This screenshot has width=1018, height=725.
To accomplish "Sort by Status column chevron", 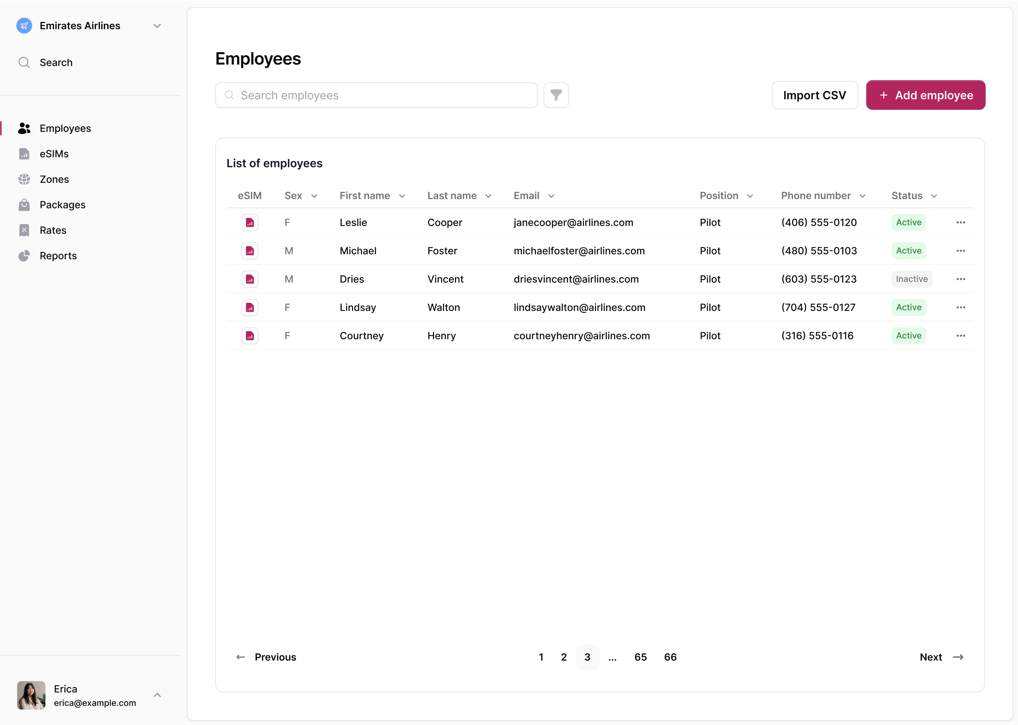I will point(934,196).
